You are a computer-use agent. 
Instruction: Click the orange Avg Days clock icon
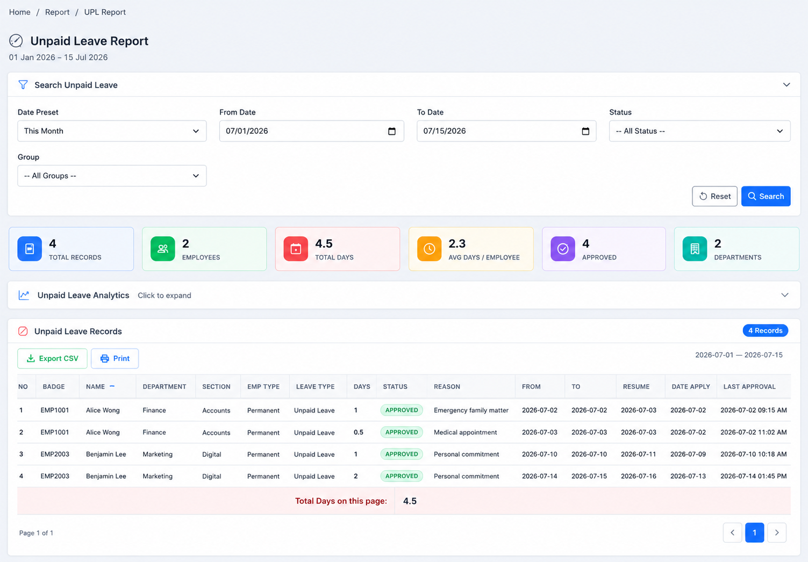[429, 249]
